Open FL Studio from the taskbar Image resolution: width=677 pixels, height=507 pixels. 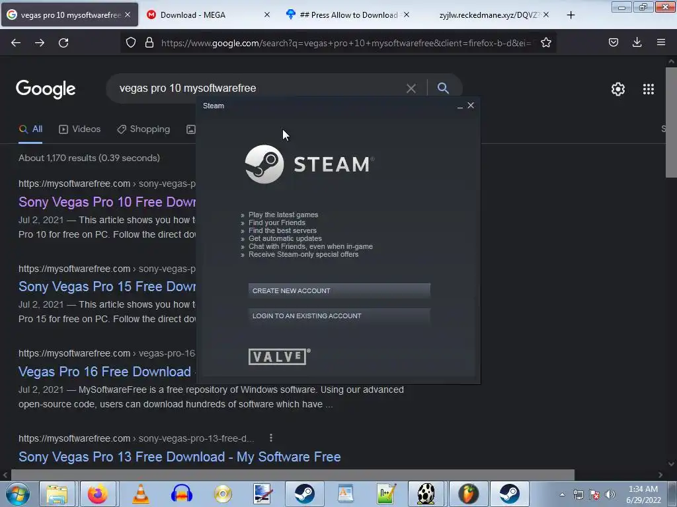[x=469, y=494]
